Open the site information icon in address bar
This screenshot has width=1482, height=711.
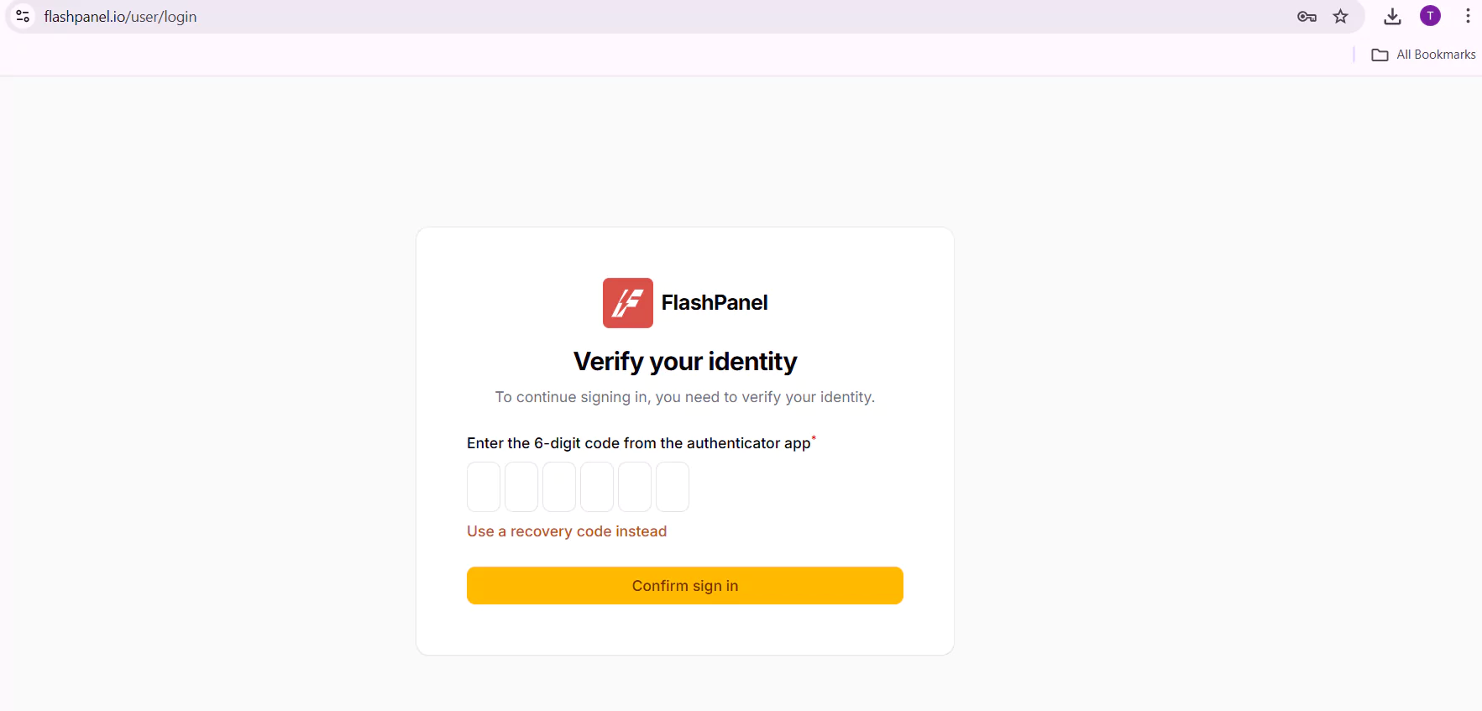(23, 17)
